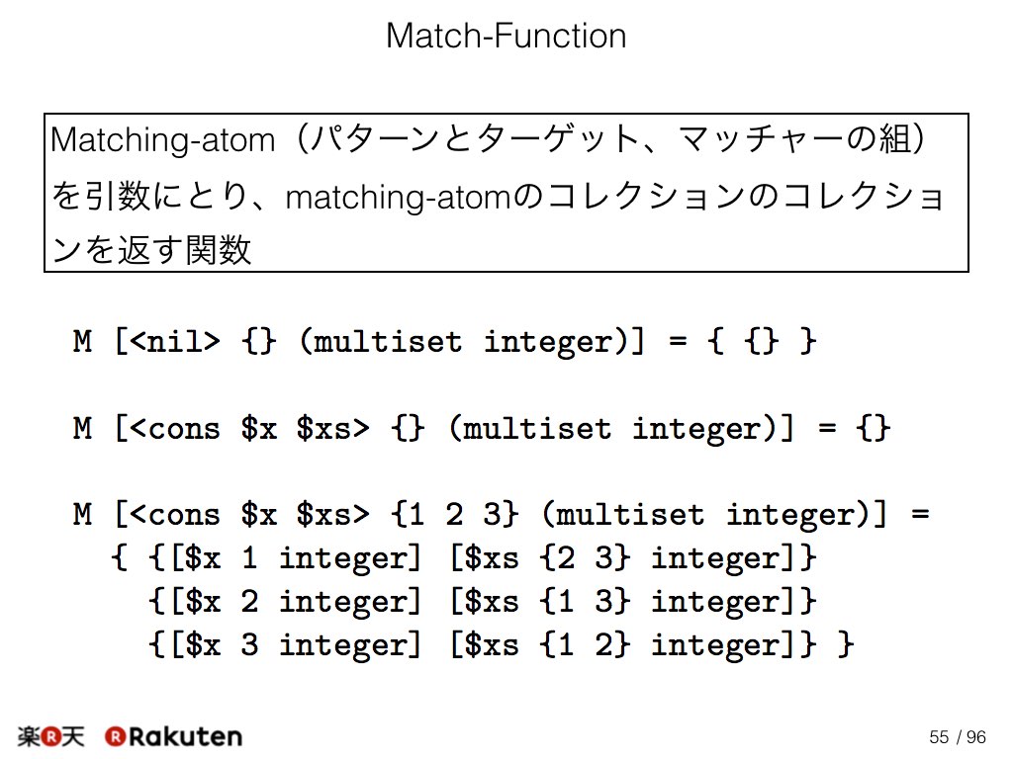Click the {1 2 3} target collection
Image resolution: width=1013 pixels, height=759 pixels.
click(454, 514)
